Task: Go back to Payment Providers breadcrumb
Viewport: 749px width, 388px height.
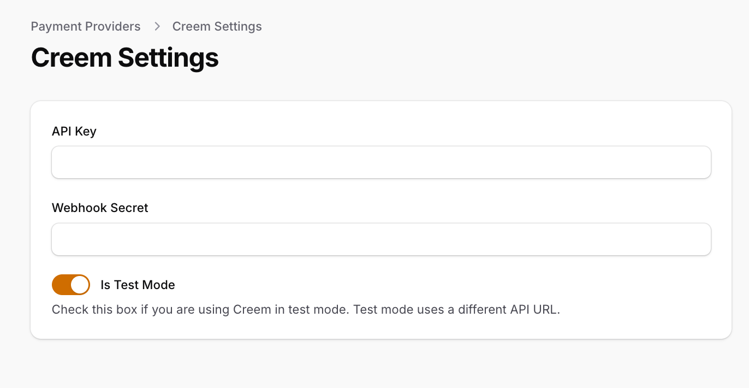Action: click(x=86, y=26)
